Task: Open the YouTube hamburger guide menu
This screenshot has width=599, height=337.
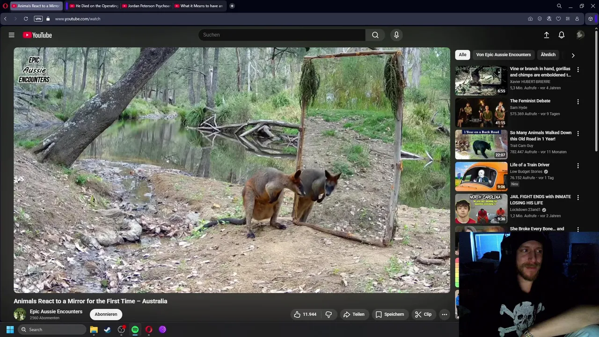Action: 12,35
